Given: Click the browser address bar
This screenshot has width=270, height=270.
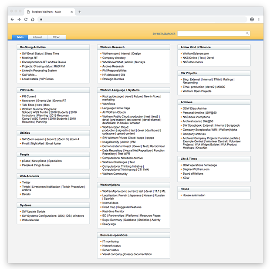Looking at the screenshot, I should [142, 19].
